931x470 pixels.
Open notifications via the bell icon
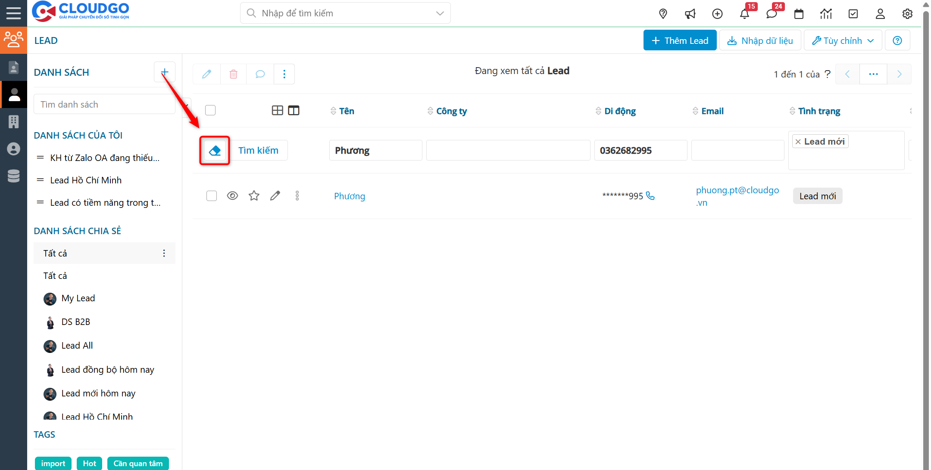(x=744, y=14)
